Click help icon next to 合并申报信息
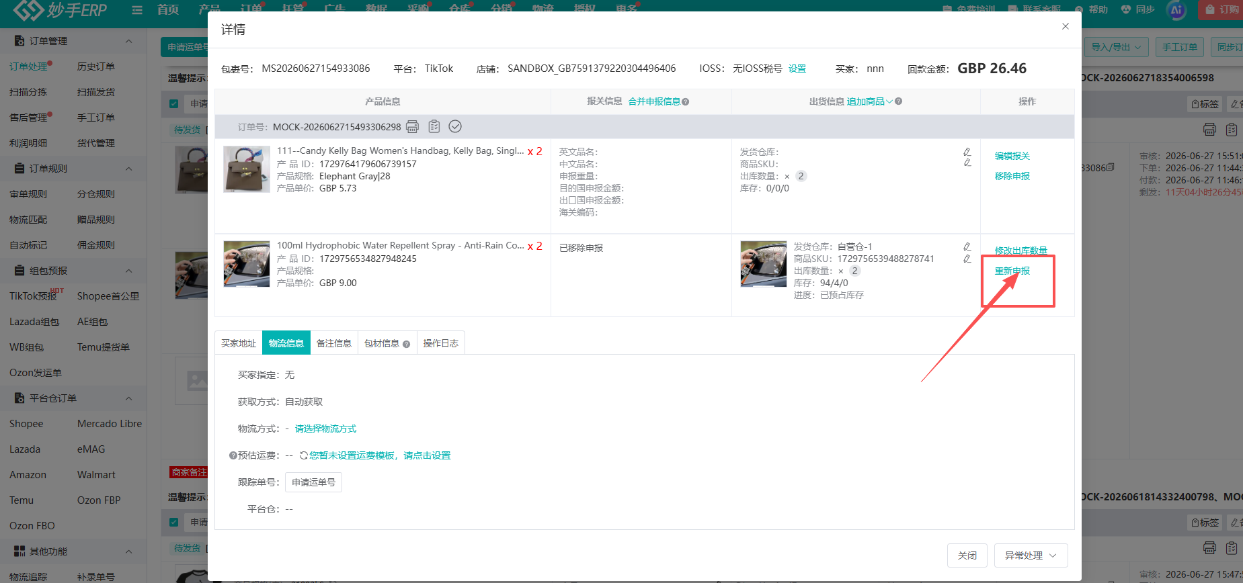 pos(686,102)
